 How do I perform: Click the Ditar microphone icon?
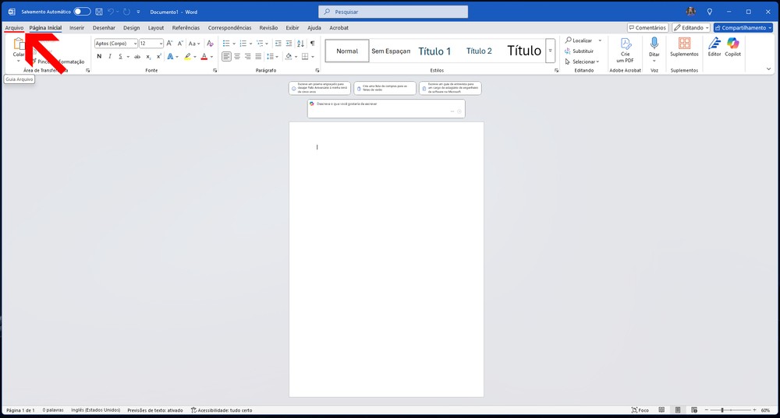click(x=654, y=44)
